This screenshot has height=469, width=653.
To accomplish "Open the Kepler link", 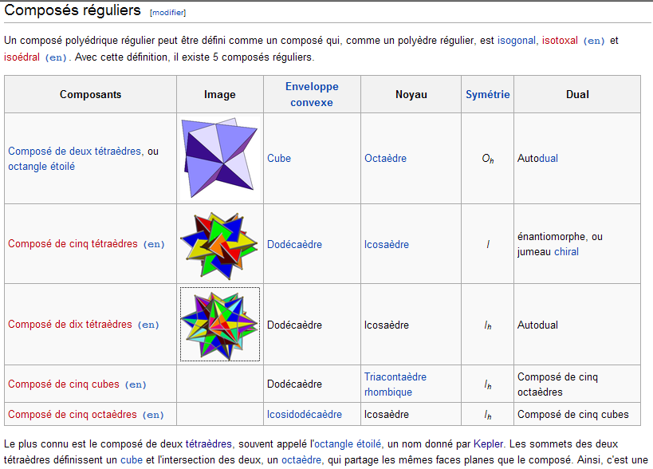I will point(489,444).
